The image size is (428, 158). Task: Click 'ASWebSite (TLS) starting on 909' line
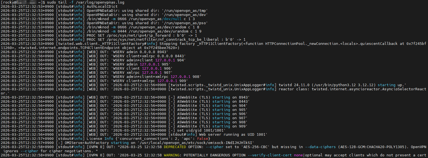click(x=124, y=126)
